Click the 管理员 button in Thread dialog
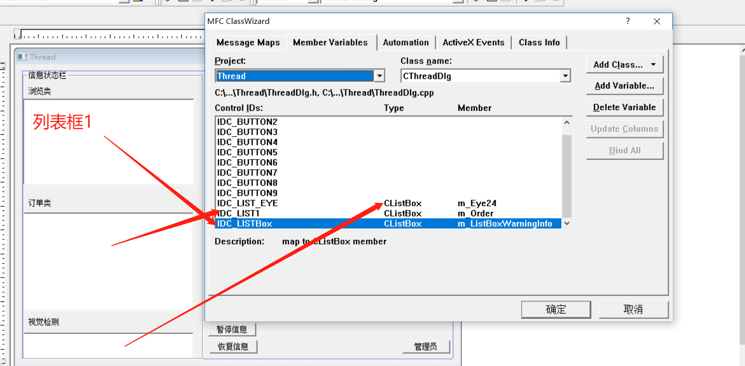This screenshot has height=366, width=745. click(426, 347)
